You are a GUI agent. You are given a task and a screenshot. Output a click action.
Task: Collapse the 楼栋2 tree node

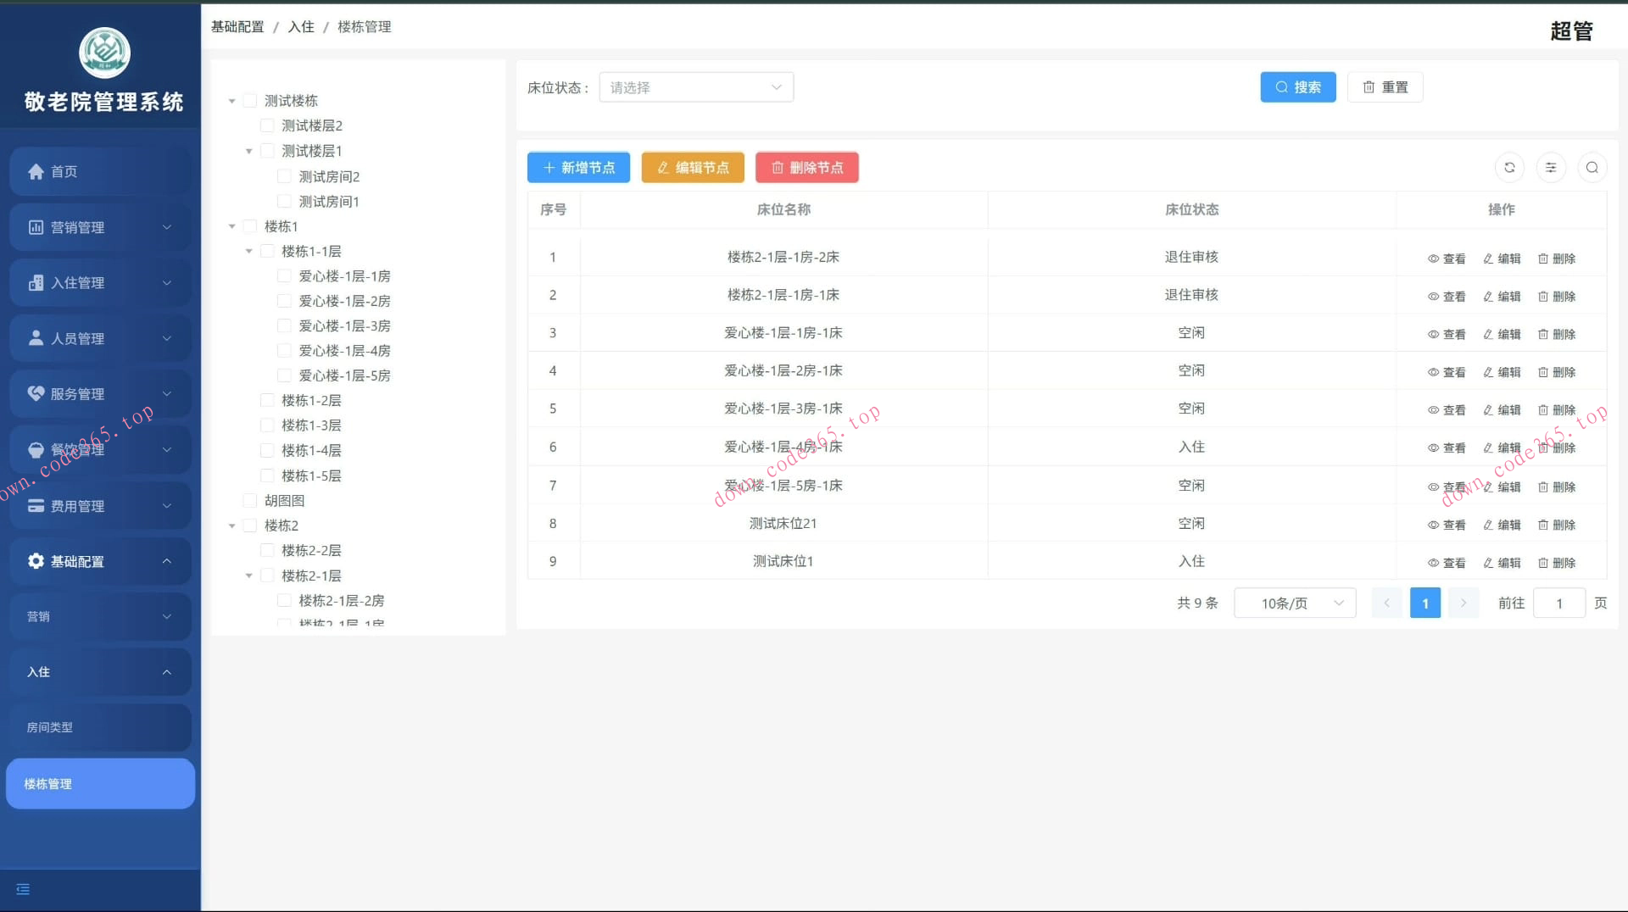coord(232,526)
